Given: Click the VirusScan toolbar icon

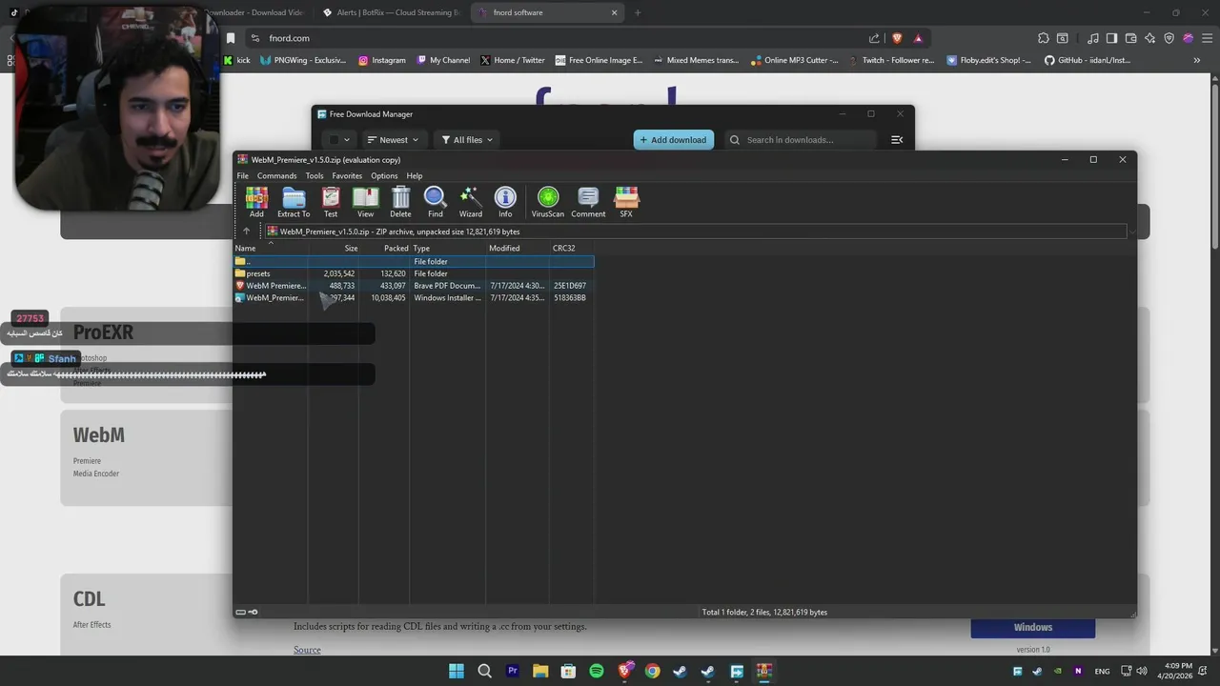Looking at the screenshot, I should (548, 202).
